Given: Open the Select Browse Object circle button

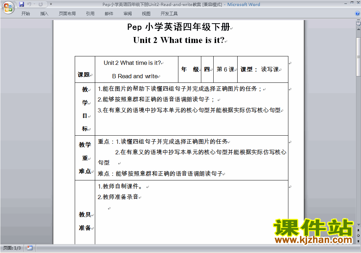Looking at the screenshot, I should [359, 235].
